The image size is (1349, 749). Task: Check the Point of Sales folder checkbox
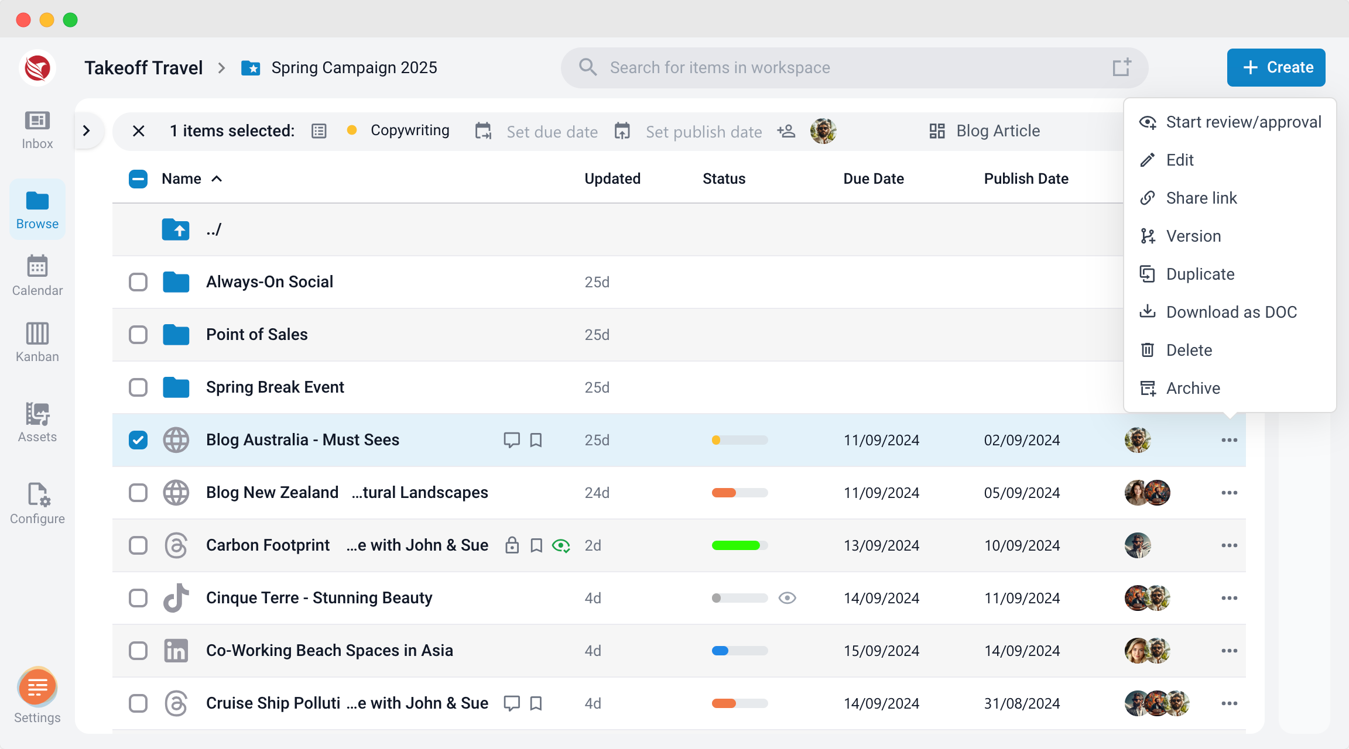(x=138, y=335)
